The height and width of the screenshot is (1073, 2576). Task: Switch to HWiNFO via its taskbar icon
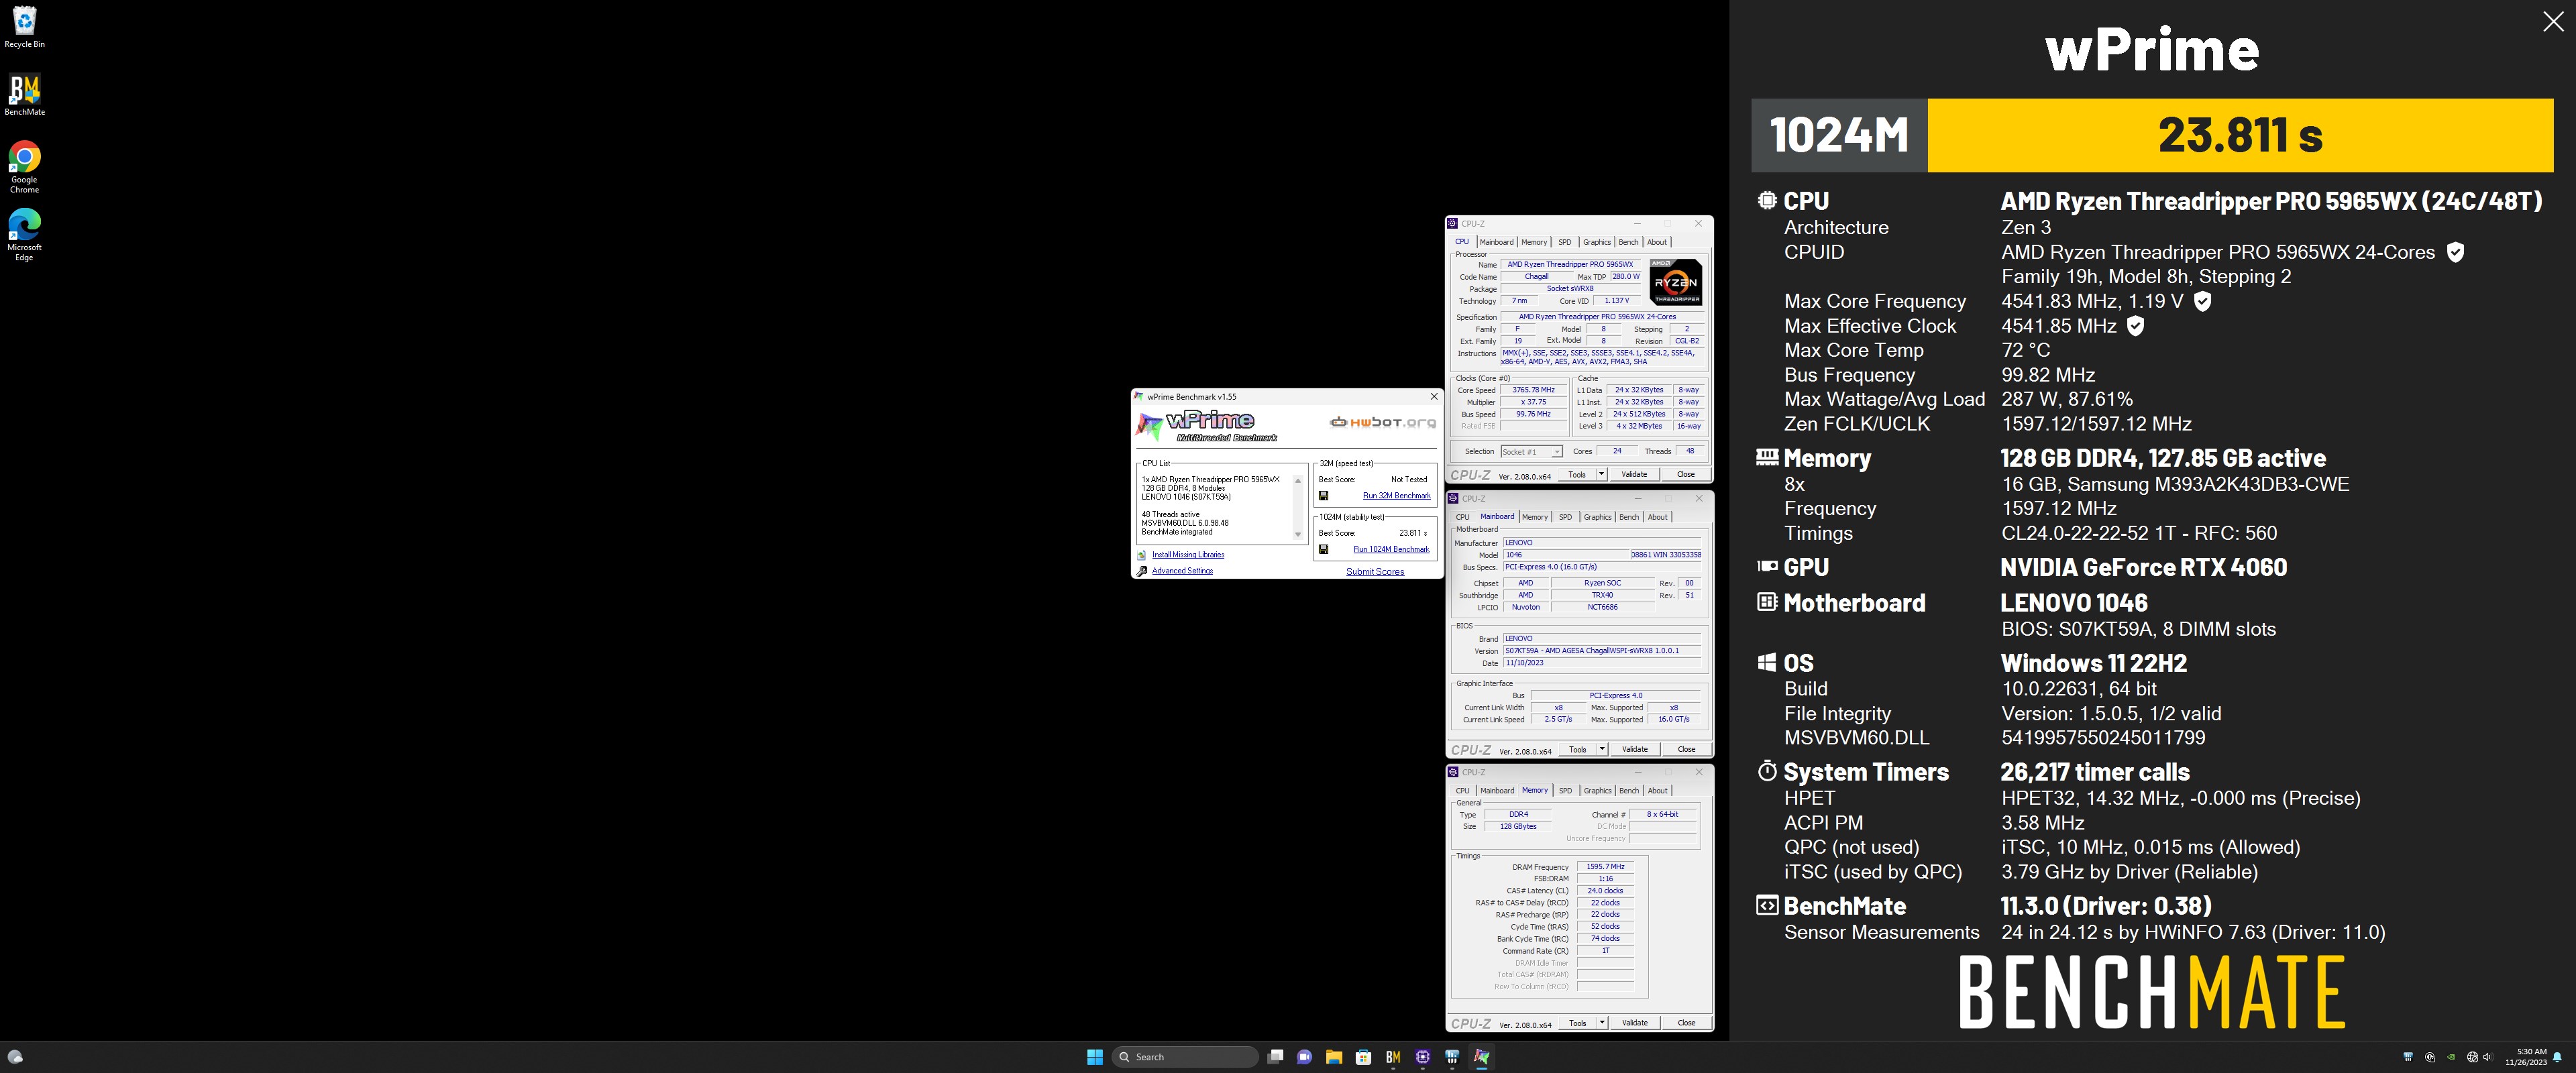click(x=1452, y=1057)
